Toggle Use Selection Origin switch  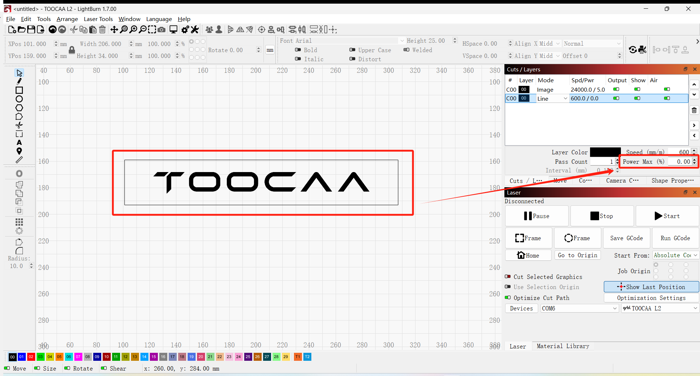click(508, 287)
